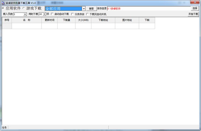Click the 选择 folder button
The width and height of the screenshot is (201, 131).
(195, 8)
